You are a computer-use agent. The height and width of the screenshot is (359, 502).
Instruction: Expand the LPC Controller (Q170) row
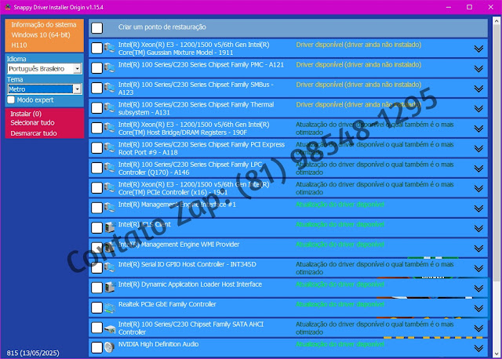point(478,169)
